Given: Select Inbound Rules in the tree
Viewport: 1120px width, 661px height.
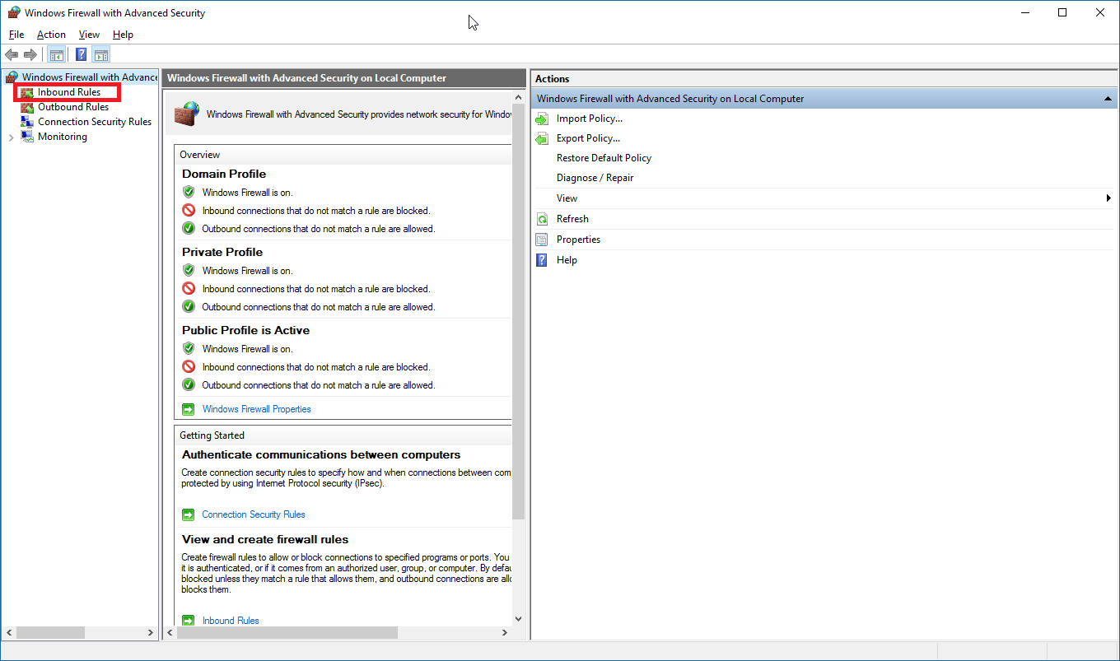Looking at the screenshot, I should (x=69, y=92).
